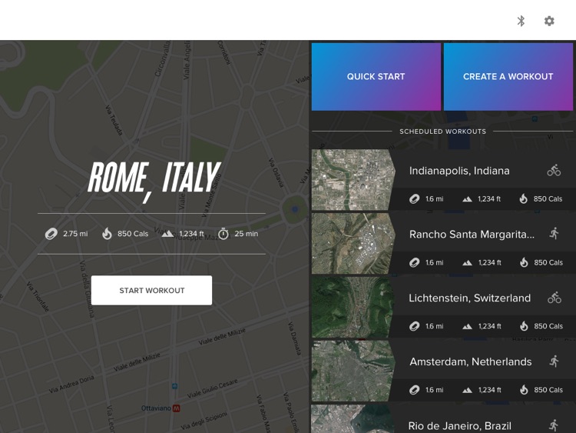Select the Amsterdam, Netherlands workout title
576x433 pixels.
(471, 361)
